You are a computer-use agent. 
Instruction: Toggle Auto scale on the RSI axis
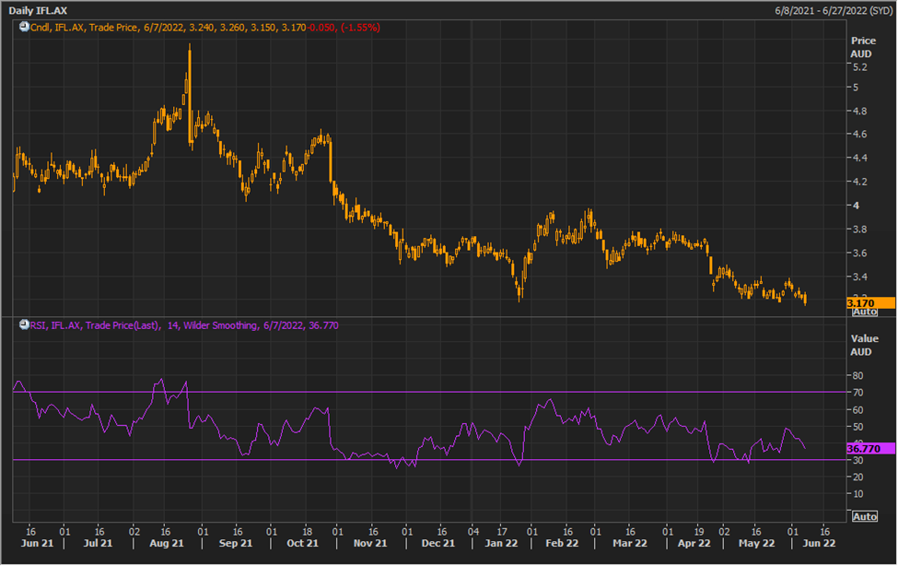[864, 516]
